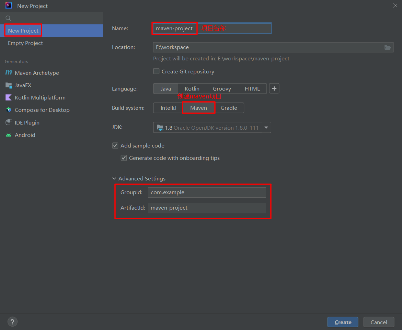402x330 pixels.
Task: Click the Name input field
Action: pyautogui.click(x=212, y=28)
